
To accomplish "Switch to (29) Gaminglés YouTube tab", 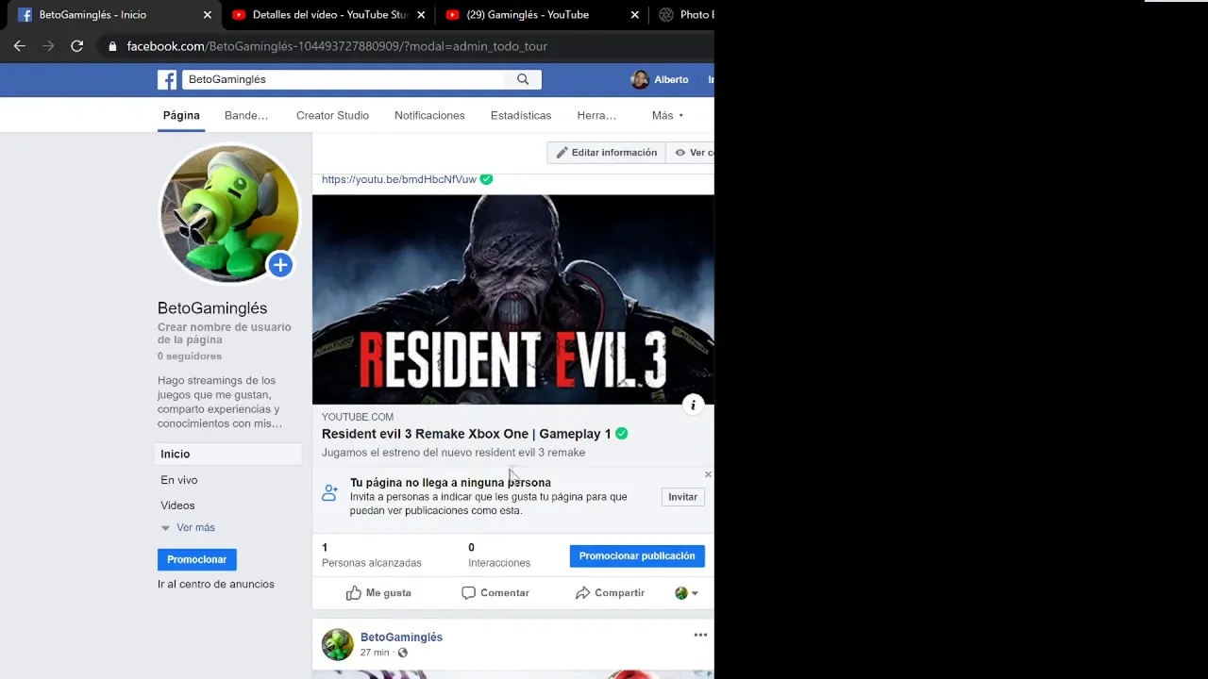I will [542, 15].
